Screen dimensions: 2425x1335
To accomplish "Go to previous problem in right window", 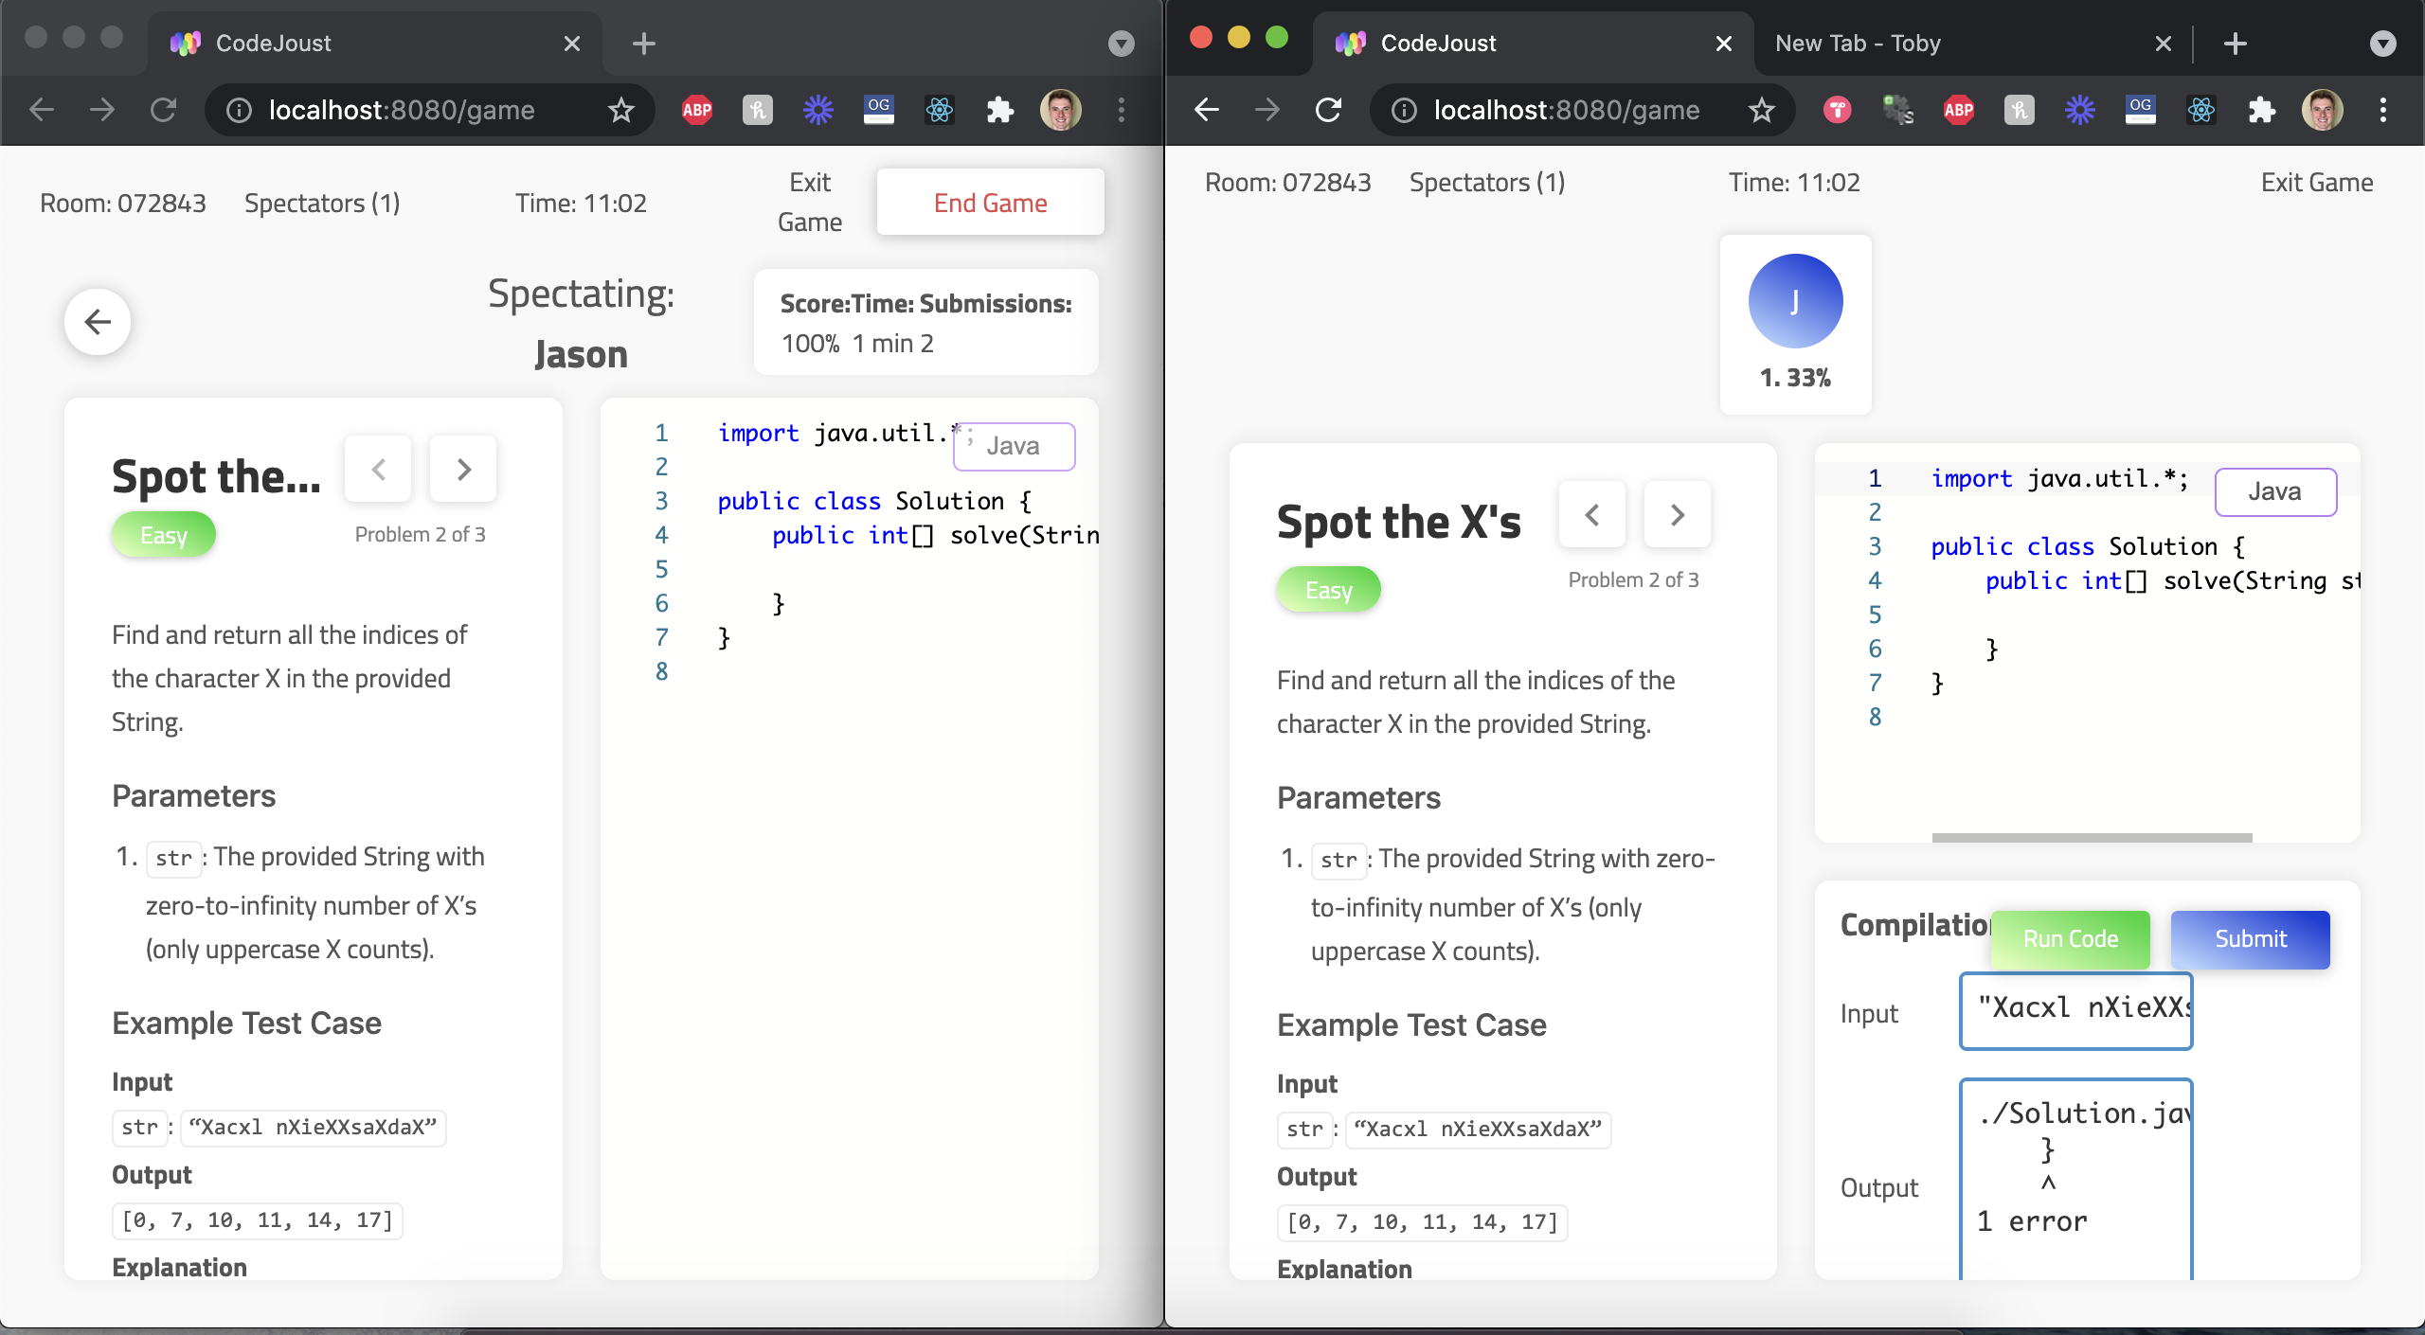I will click(x=1592, y=514).
